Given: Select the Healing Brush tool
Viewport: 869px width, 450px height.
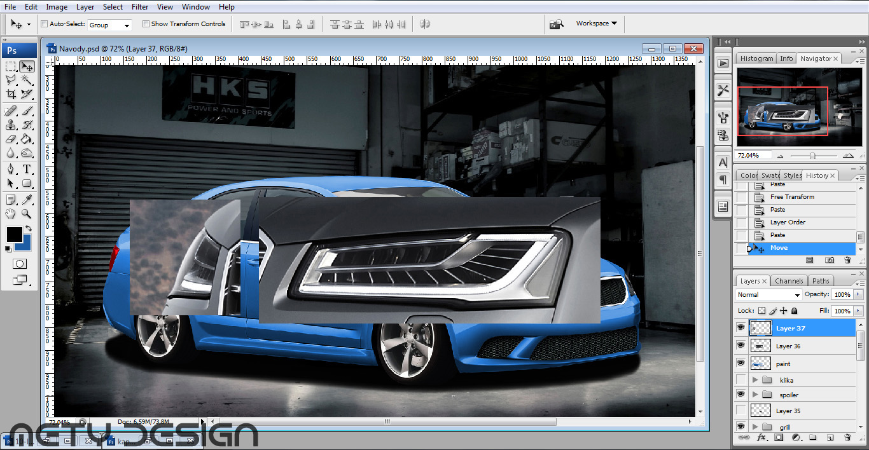Looking at the screenshot, I should tap(11, 111).
